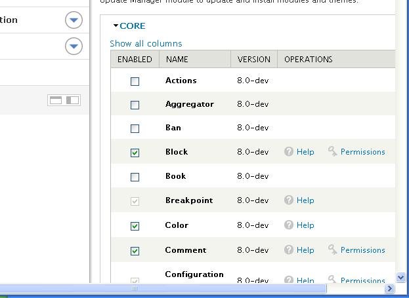Tick the Ban module checkbox
Image resolution: width=409 pixels, height=298 pixels.
coord(135,128)
